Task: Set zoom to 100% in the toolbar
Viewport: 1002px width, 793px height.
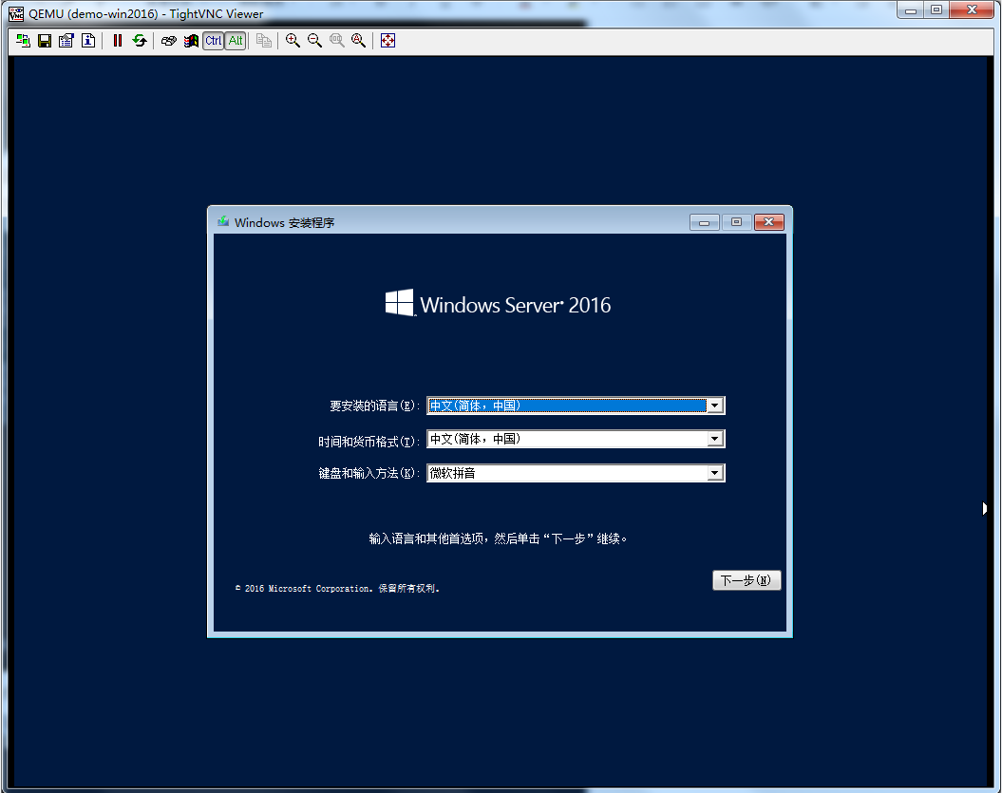Action: click(337, 41)
